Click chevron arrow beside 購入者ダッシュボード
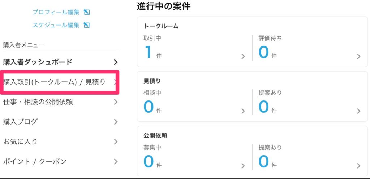The width and height of the screenshot is (370, 179). click(x=115, y=62)
